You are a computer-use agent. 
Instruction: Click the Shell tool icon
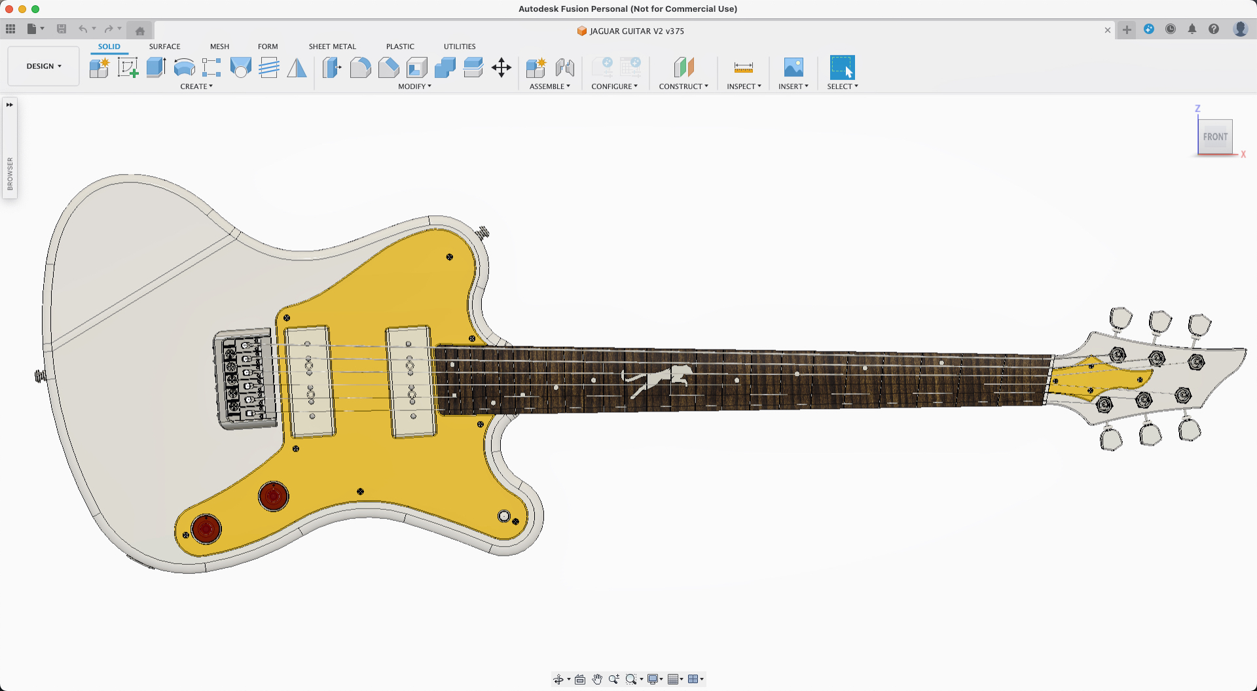(416, 67)
